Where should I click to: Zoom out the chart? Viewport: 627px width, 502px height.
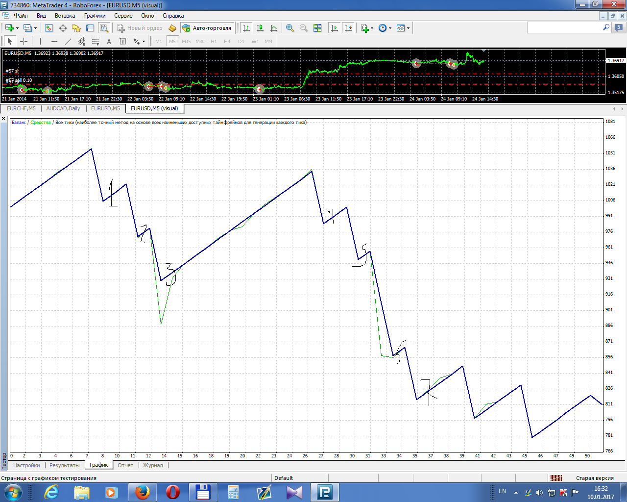[304, 28]
